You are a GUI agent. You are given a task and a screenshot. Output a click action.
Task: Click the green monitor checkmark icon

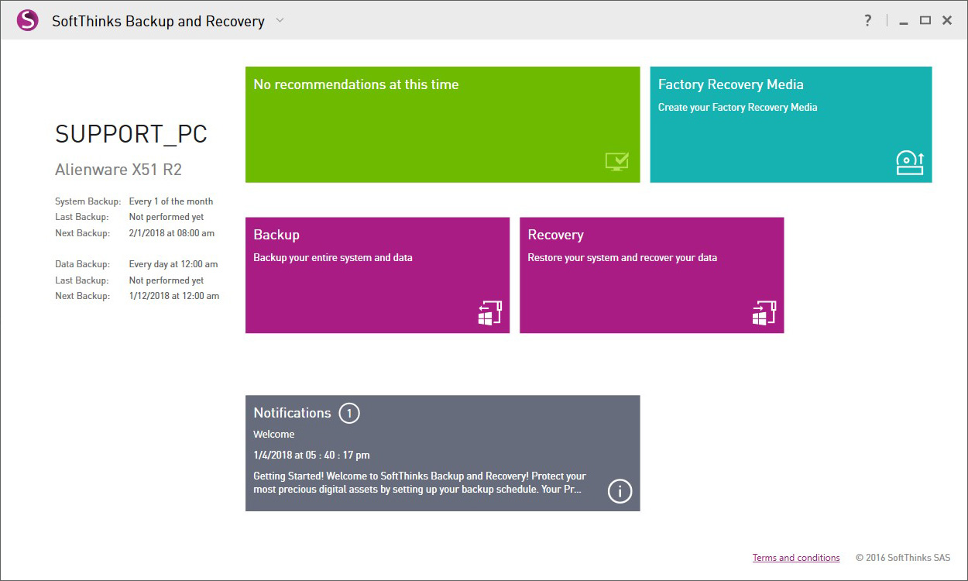click(x=616, y=161)
